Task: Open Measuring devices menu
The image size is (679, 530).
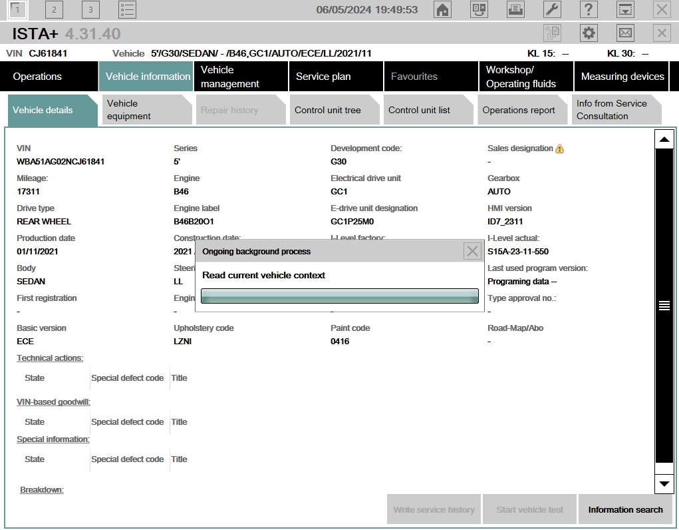Action: tap(621, 77)
